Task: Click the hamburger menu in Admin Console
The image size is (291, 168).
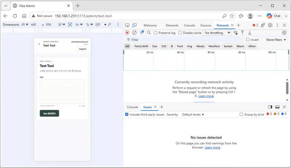Action: click(x=39, y=44)
